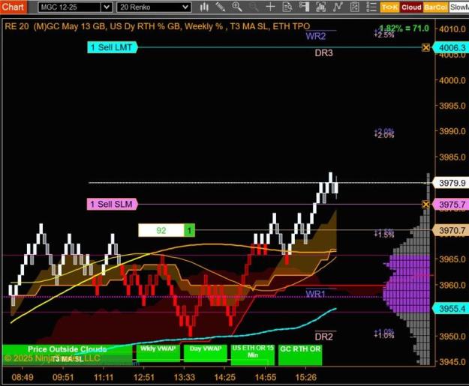The width and height of the screenshot is (469, 386).
Task: Toggle the BarCol button
Action: point(435,7)
